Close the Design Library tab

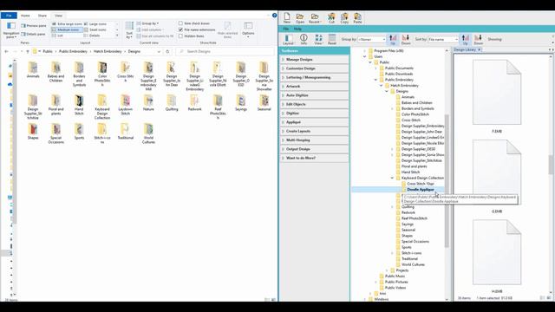point(480,50)
